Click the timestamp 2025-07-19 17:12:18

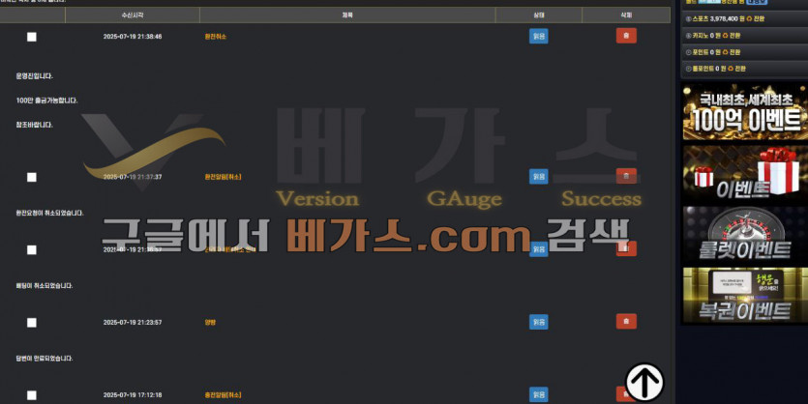point(133,394)
